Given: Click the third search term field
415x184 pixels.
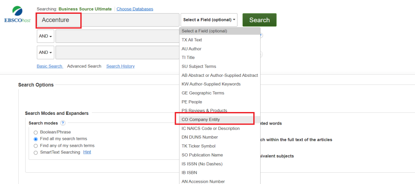Looking at the screenshot, I should pyautogui.click(x=118, y=53).
